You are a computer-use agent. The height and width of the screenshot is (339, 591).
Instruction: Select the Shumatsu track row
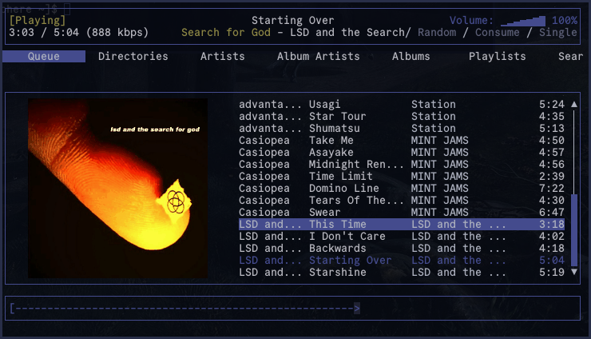point(402,129)
